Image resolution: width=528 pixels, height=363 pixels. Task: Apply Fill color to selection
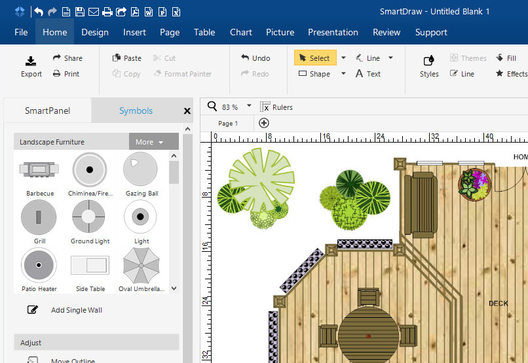tap(506, 58)
